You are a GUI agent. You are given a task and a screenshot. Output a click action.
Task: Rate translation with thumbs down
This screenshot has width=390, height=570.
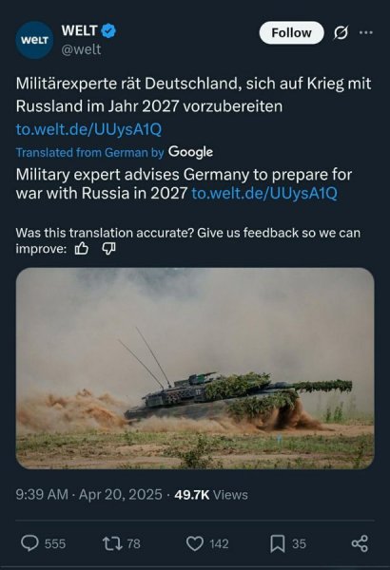click(x=108, y=249)
